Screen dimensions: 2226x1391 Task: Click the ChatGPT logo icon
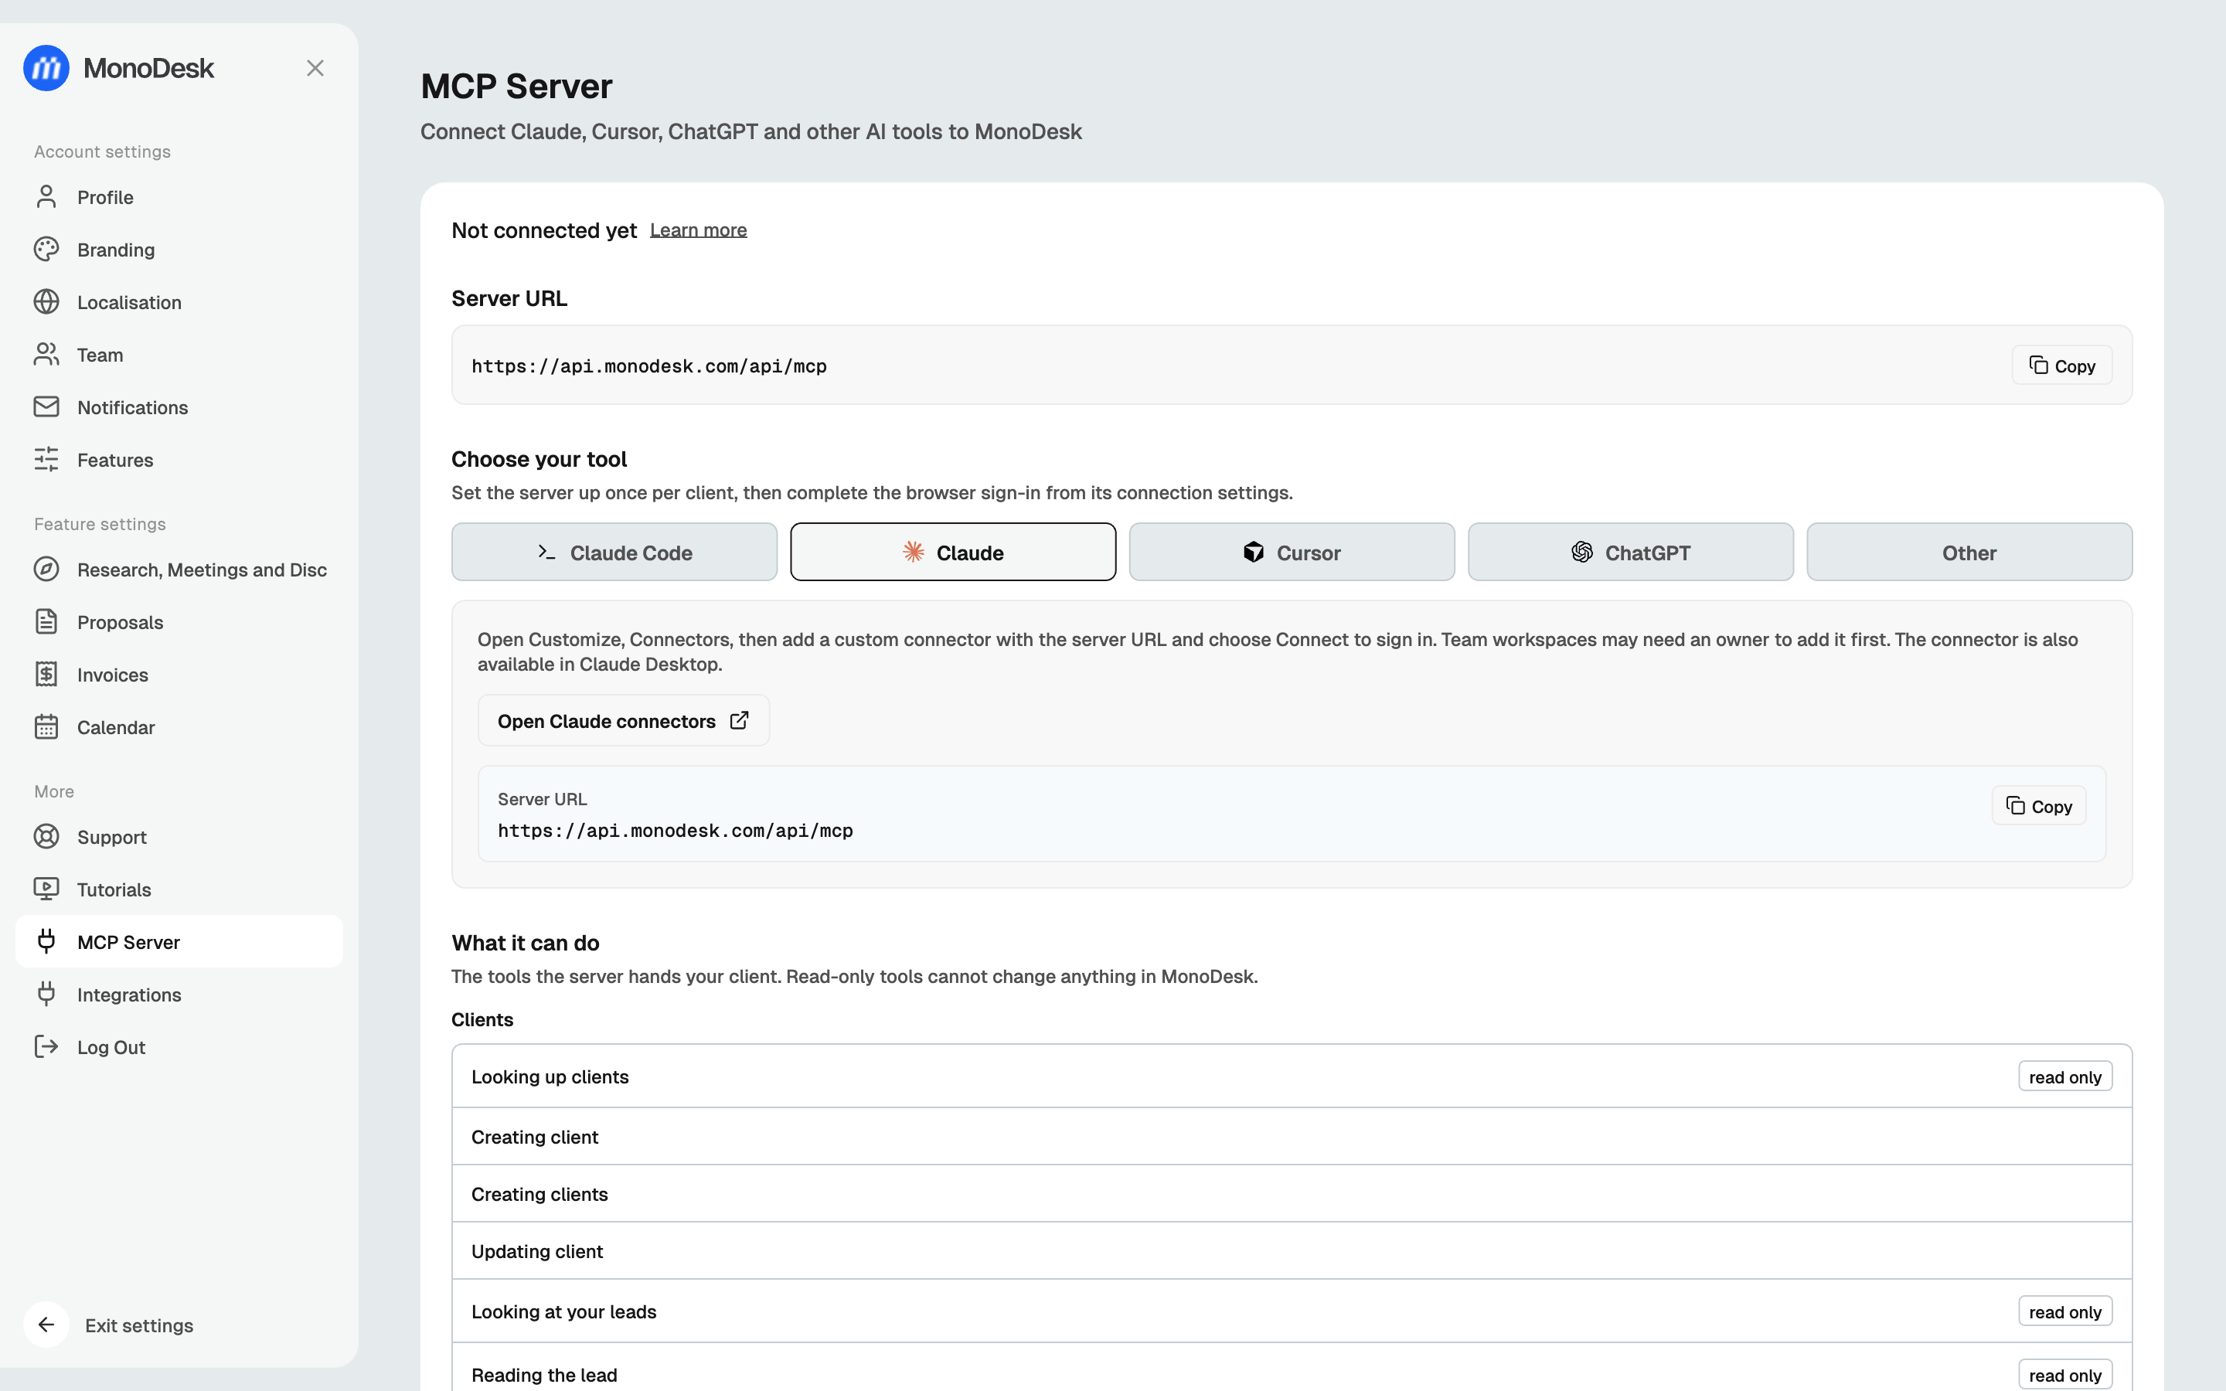tap(1582, 552)
